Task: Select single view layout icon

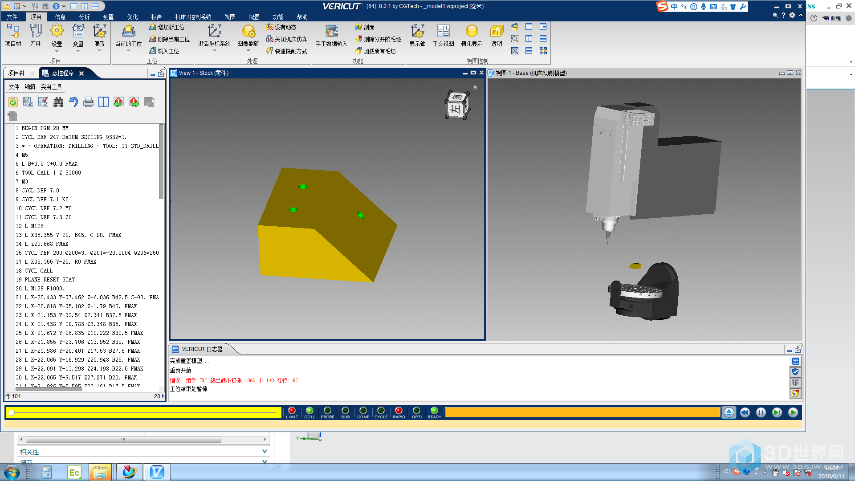Action: click(529, 27)
